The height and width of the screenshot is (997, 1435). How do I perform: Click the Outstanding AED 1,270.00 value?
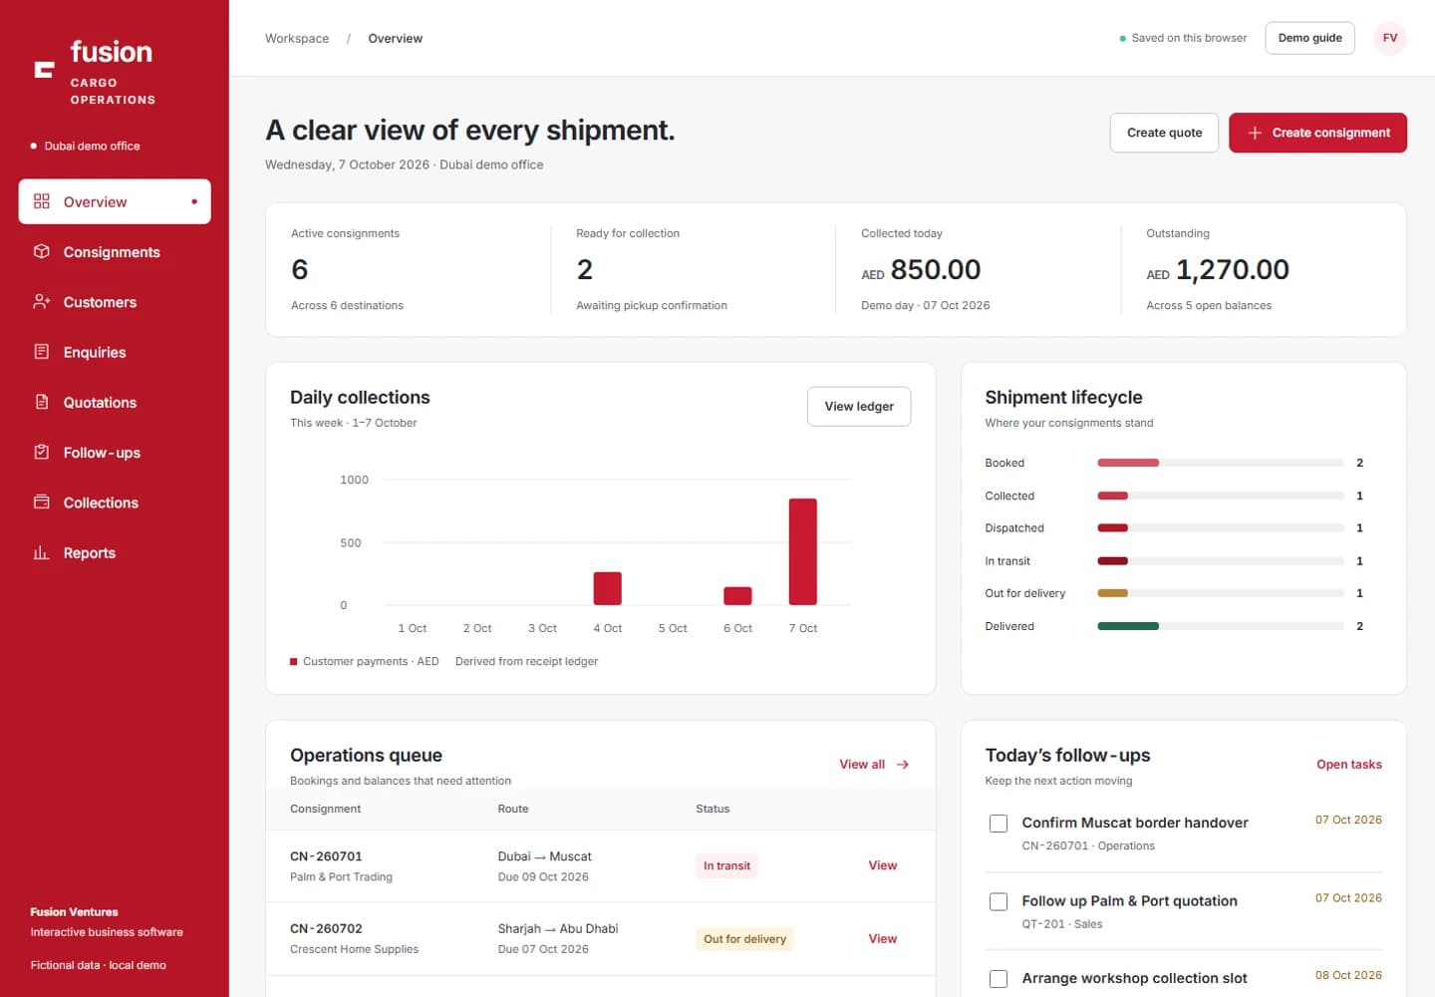pyautogui.click(x=1218, y=270)
